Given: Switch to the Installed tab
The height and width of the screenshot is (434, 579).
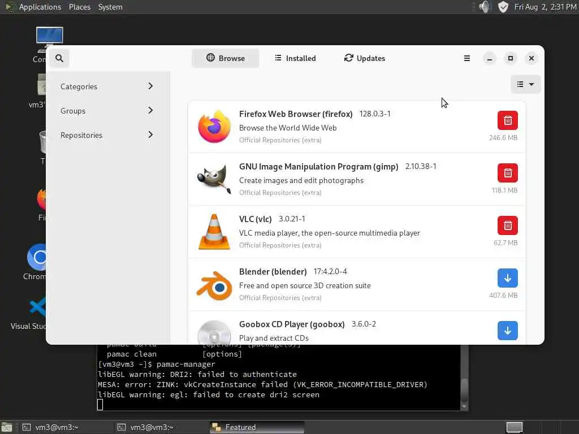Looking at the screenshot, I should (x=295, y=58).
